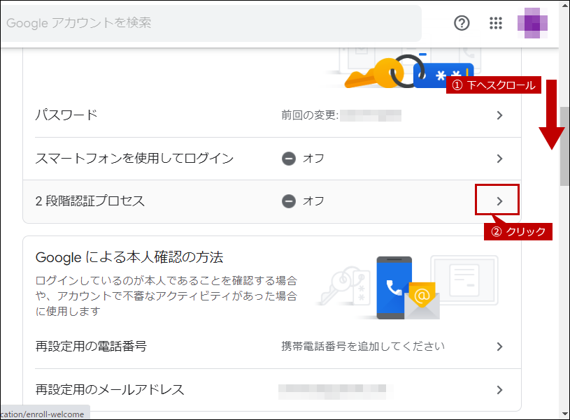Open the account profile avatar

click(x=532, y=23)
